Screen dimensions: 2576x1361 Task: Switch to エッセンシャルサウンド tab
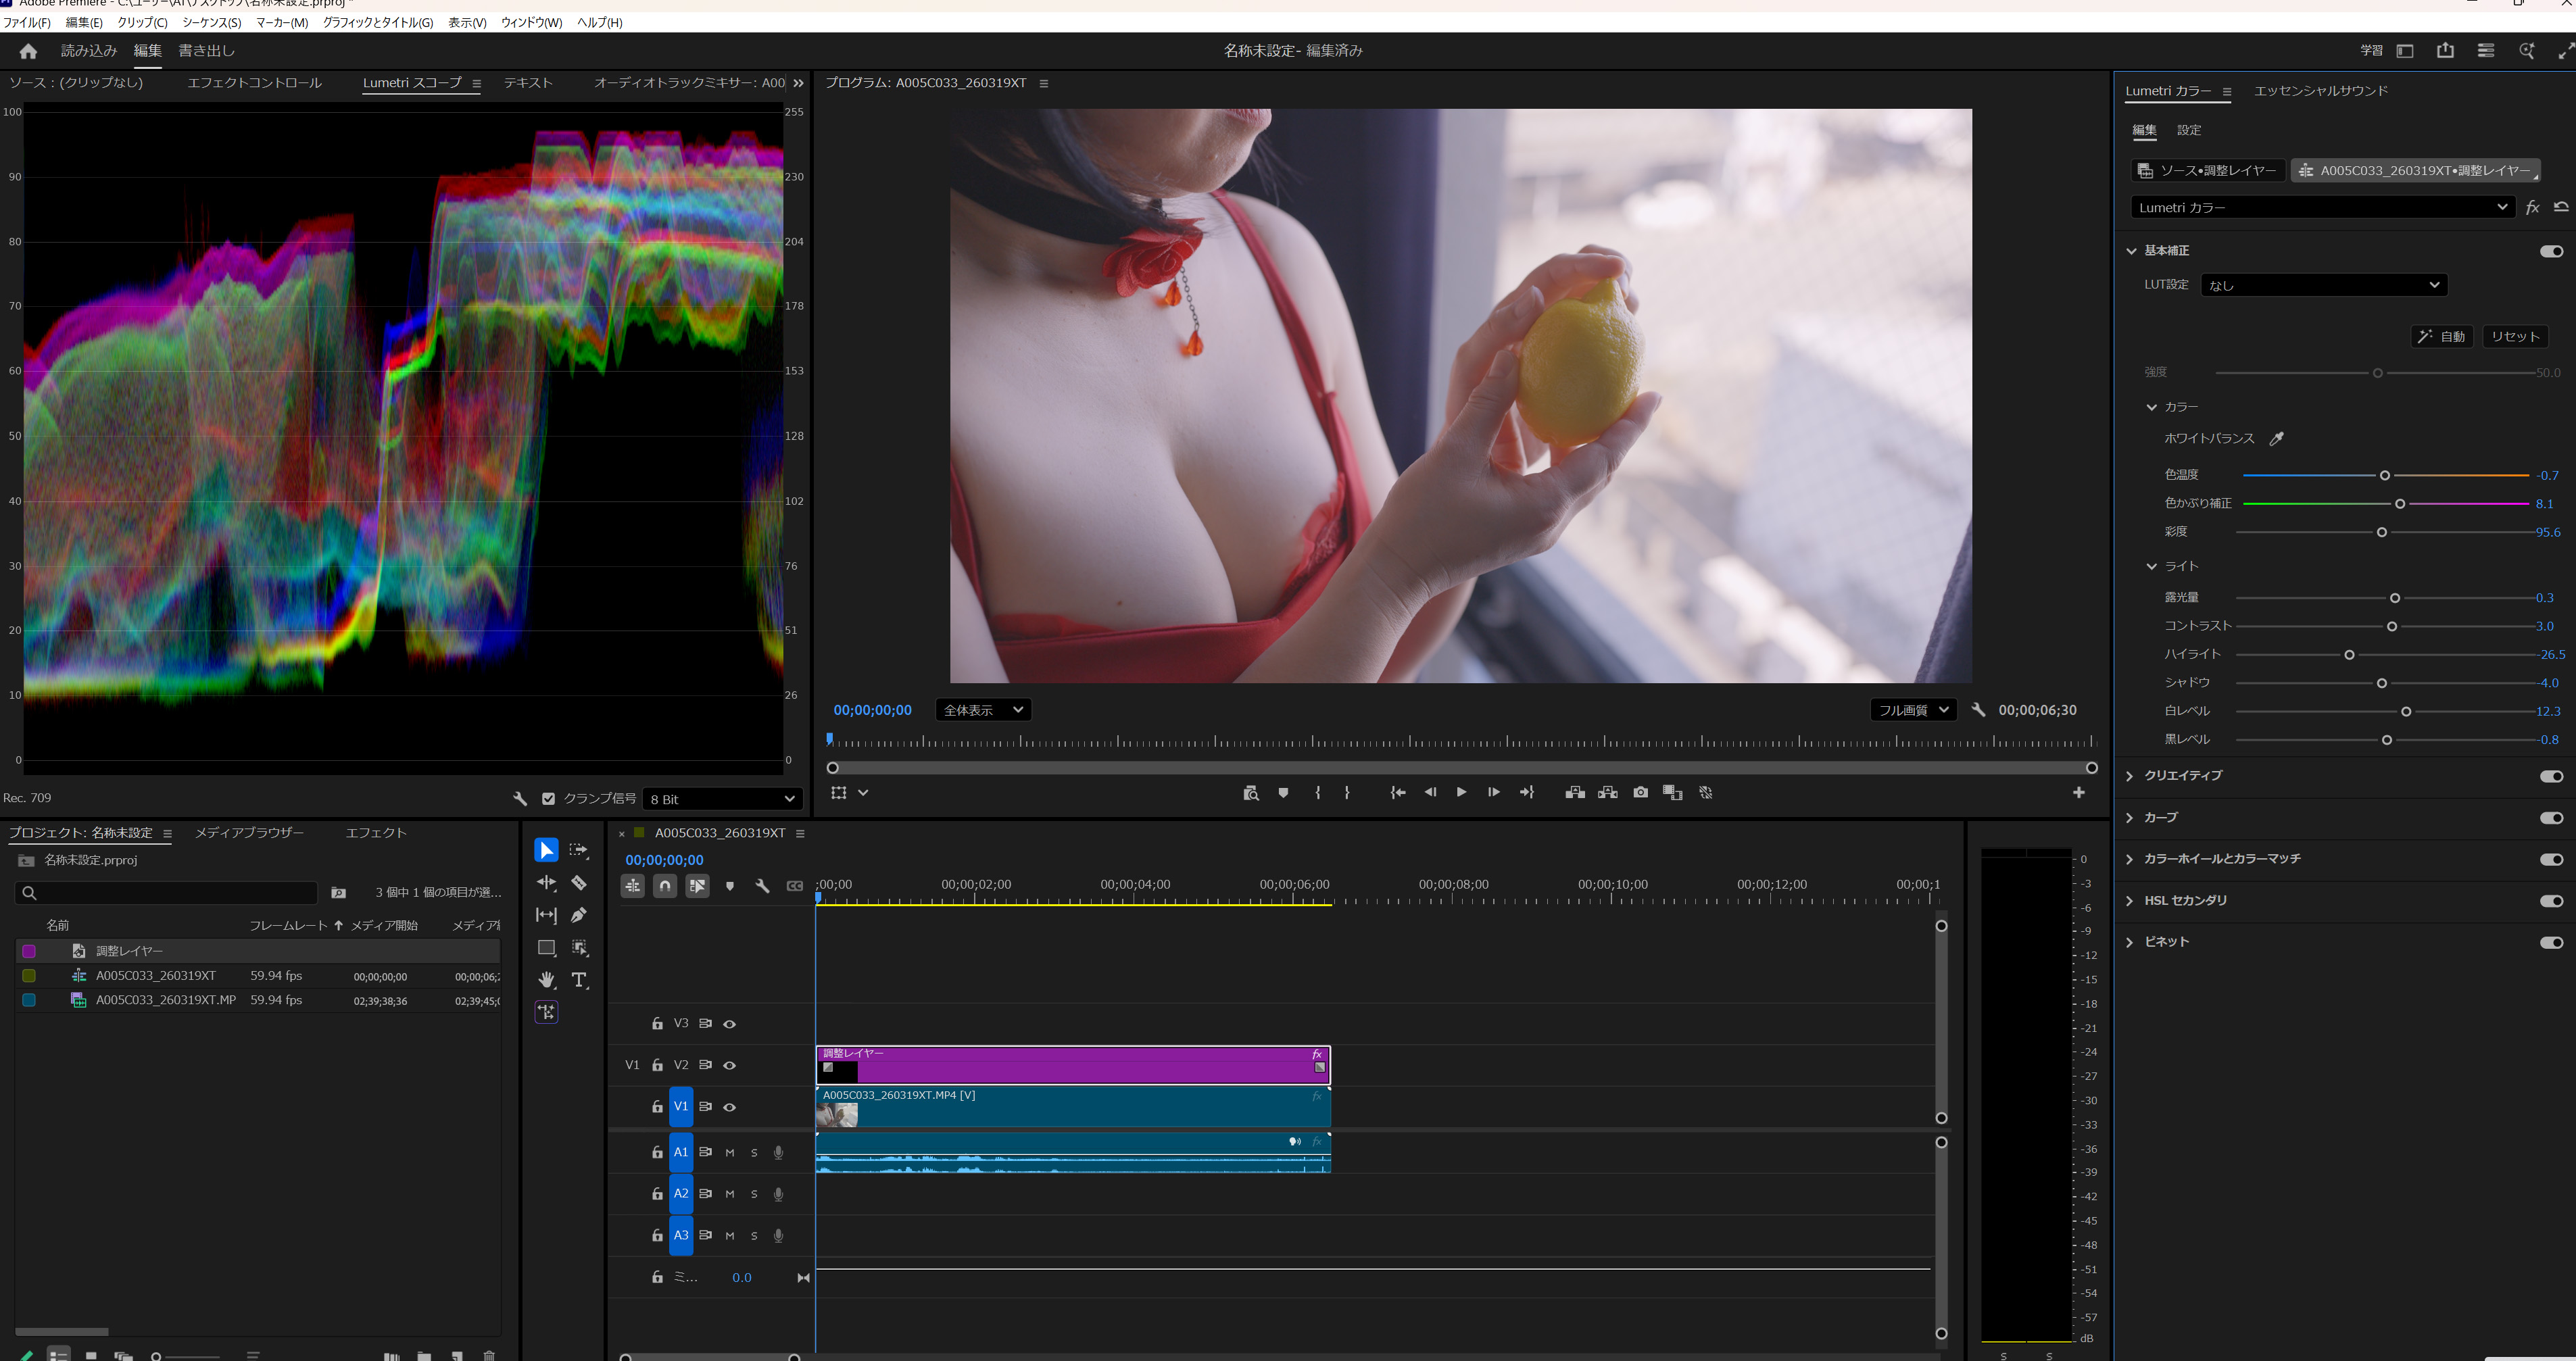(x=2320, y=91)
